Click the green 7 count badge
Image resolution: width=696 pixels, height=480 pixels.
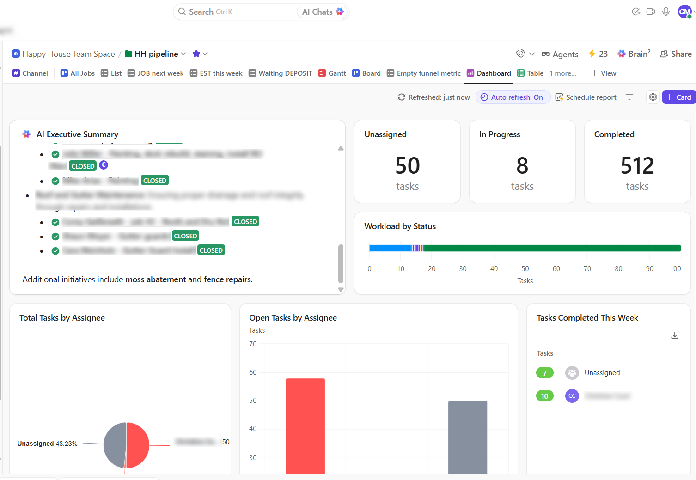click(545, 373)
